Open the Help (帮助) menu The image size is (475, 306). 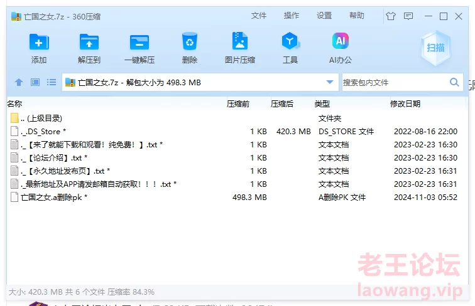click(357, 16)
